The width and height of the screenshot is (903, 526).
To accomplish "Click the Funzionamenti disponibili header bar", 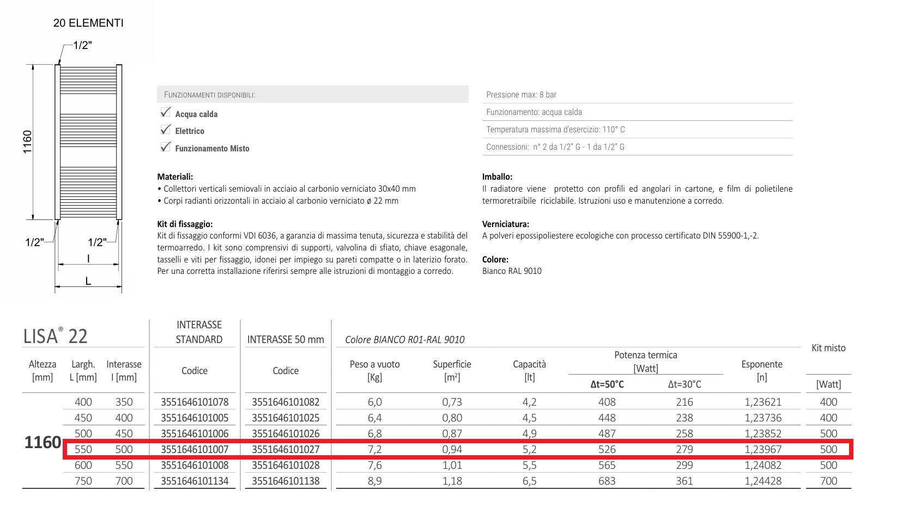I will (312, 95).
